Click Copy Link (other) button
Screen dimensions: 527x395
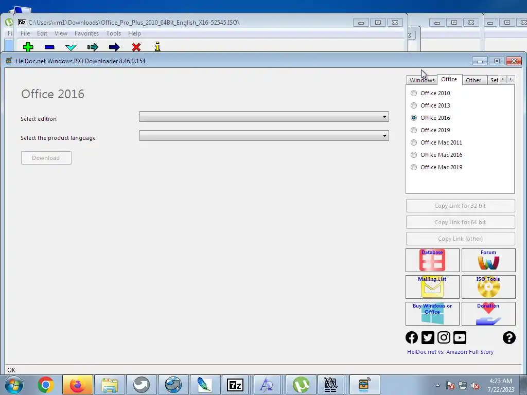460,239
